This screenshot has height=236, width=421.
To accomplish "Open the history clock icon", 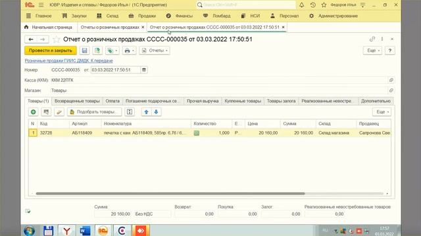I will click(313, 5).
